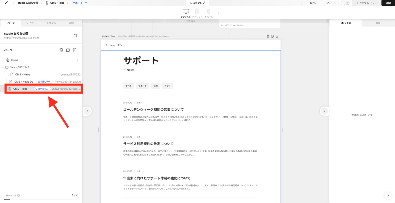This screenshot has height=203, width=395.
Task: Remove the canvas preview with its trash icon
Action: click(268, 36)
